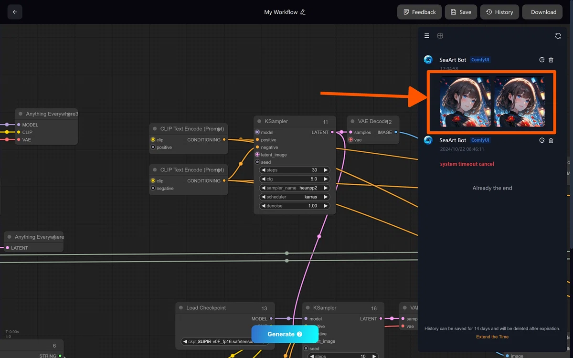This screenshot has width=573, height=358.
Task: Click CONDITIONING output of top CLIP Text Encode
Action: click(x=224, y=140)
